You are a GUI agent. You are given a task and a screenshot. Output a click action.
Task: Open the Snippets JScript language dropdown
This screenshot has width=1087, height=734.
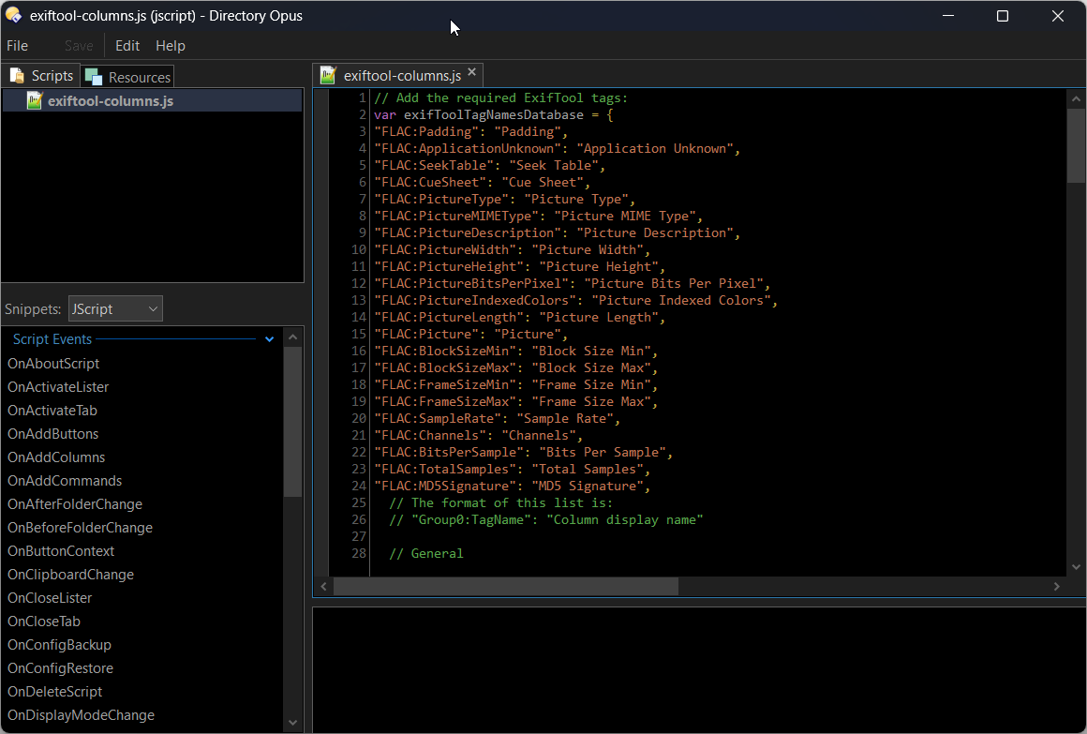click(x=115, y=308)
